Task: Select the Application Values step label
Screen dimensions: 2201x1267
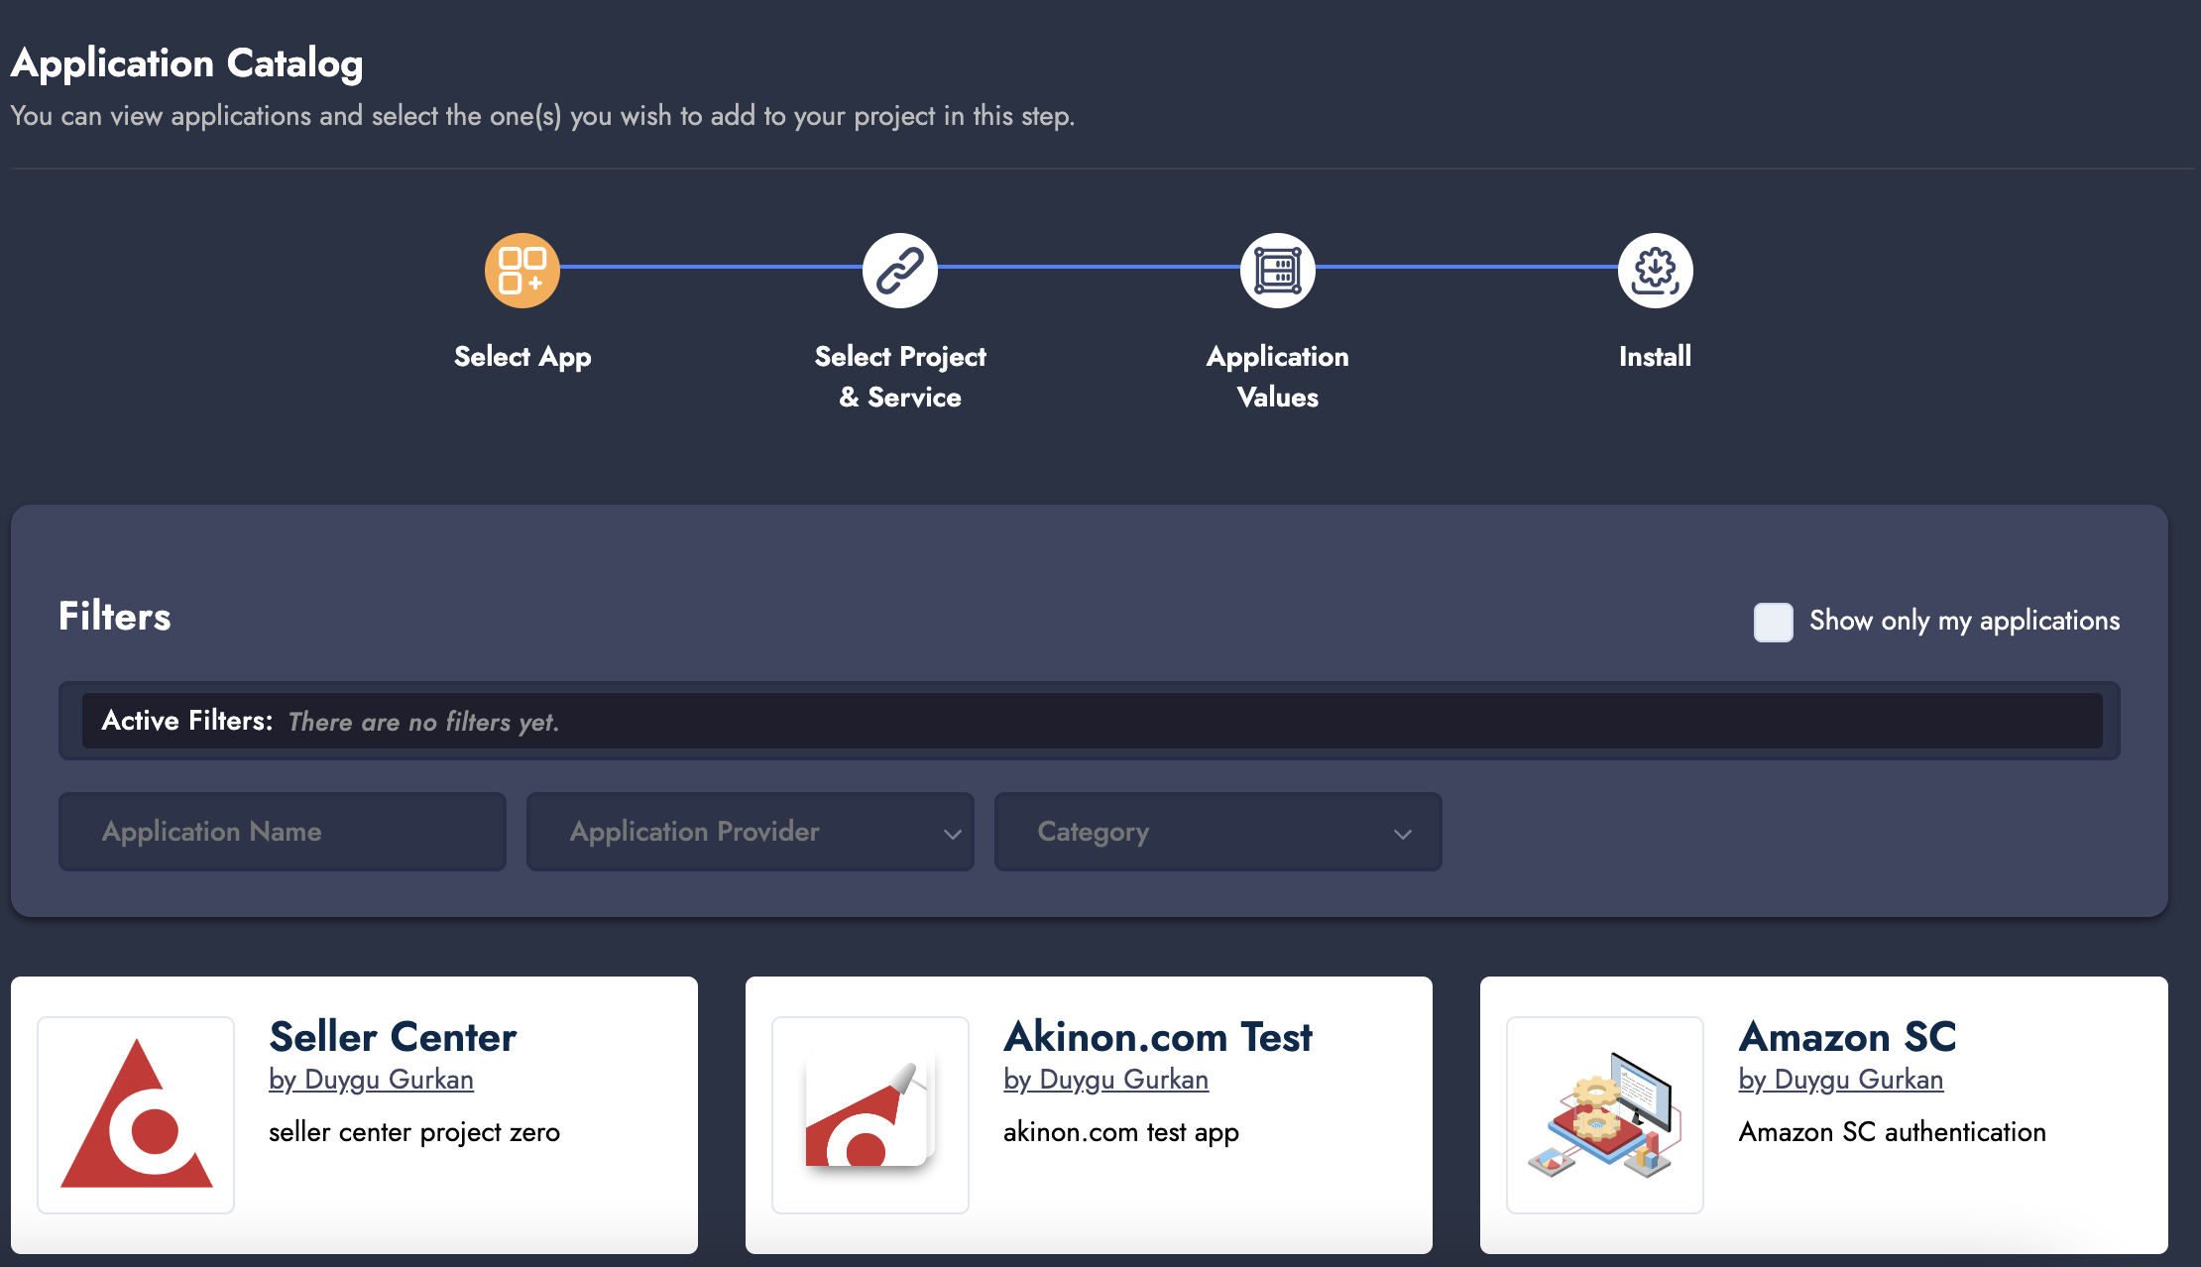Action: point(1278,377)
